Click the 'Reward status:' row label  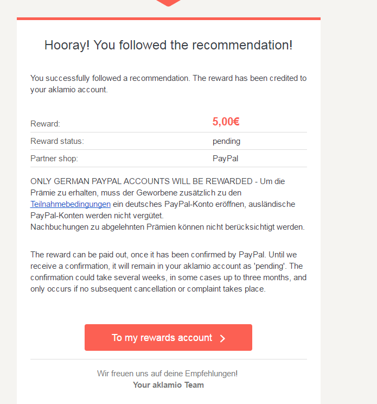pos(57,141)
